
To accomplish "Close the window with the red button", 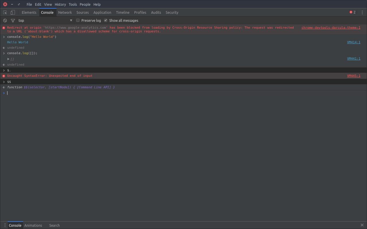I will point(5,4).
